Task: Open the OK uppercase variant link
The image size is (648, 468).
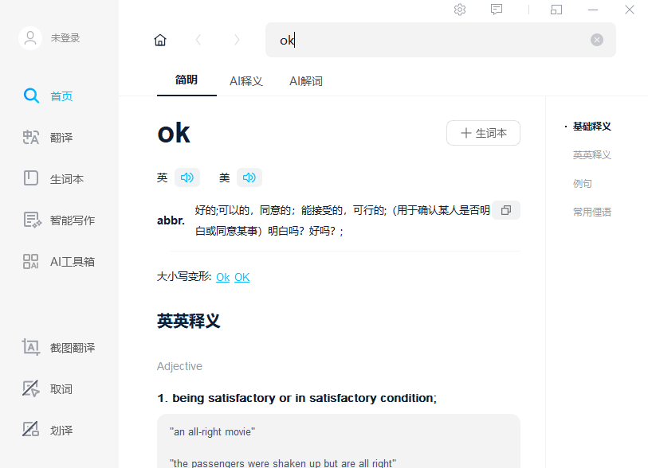Action: click(x=242, y=277)
